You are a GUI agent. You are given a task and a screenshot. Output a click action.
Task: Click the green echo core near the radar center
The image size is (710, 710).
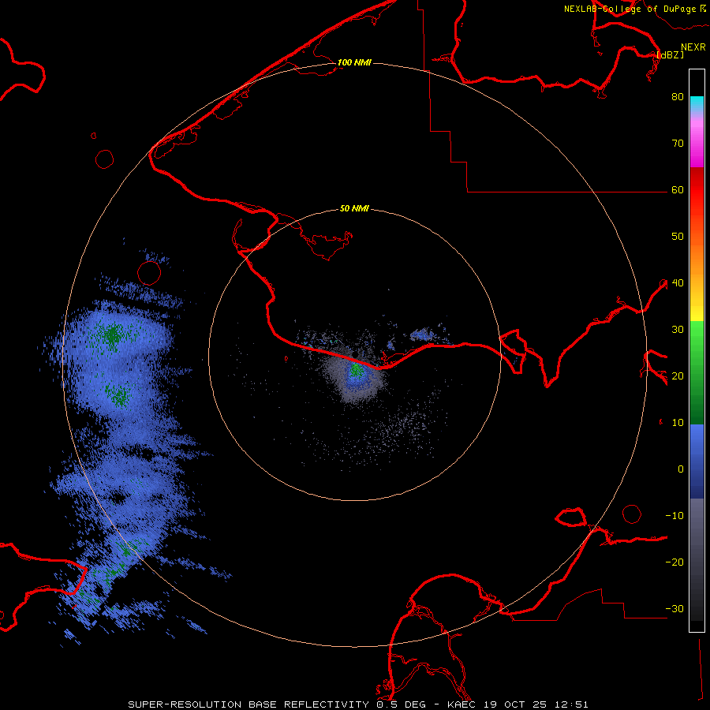(x=357, y=371)
